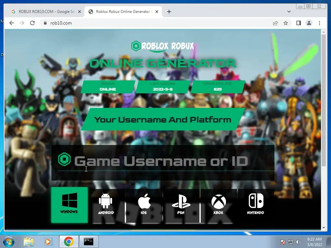The image size is (331, 248).
Task: Go back with the browser back arrow
Action: click(12, 23)
